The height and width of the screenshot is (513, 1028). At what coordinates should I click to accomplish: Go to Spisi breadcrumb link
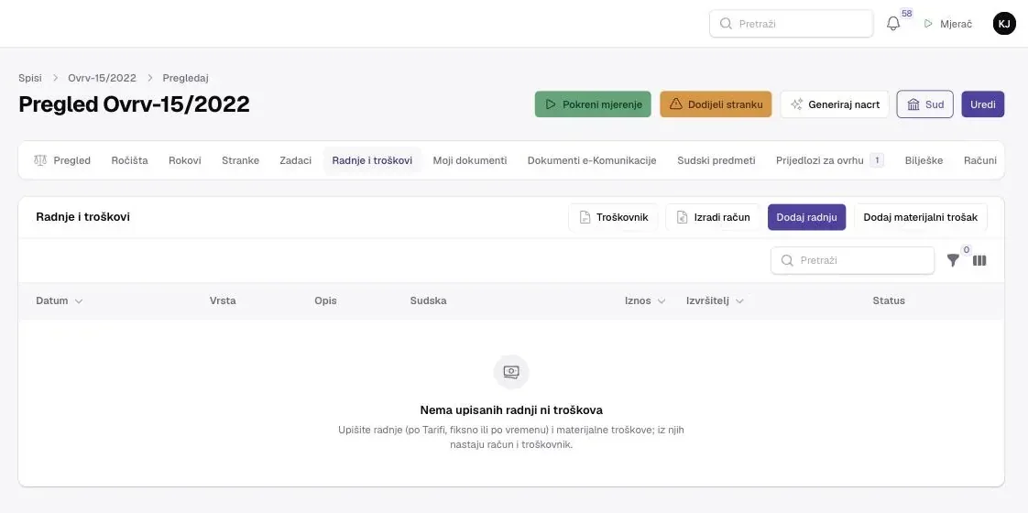[30, 78]
